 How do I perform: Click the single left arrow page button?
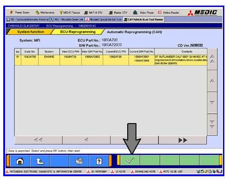pos(86,140)
